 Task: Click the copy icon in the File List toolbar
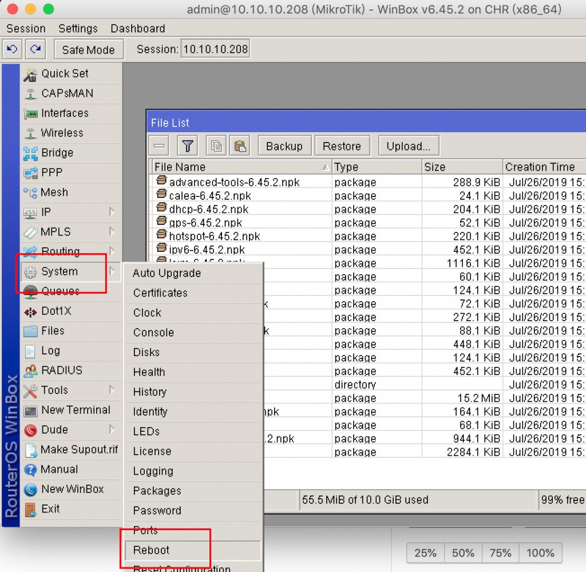point(216,146)
